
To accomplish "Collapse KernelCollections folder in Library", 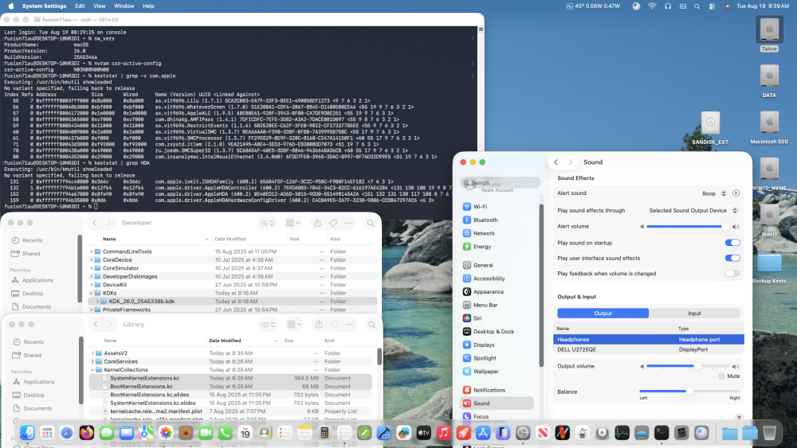I will tap(92, 370).
